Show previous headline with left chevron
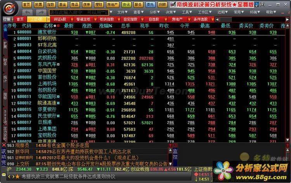 click(9, 176)
